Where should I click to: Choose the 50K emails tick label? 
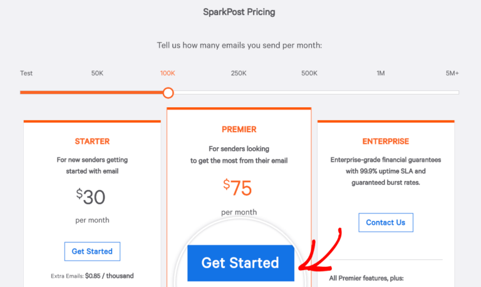tap(97, 73)
